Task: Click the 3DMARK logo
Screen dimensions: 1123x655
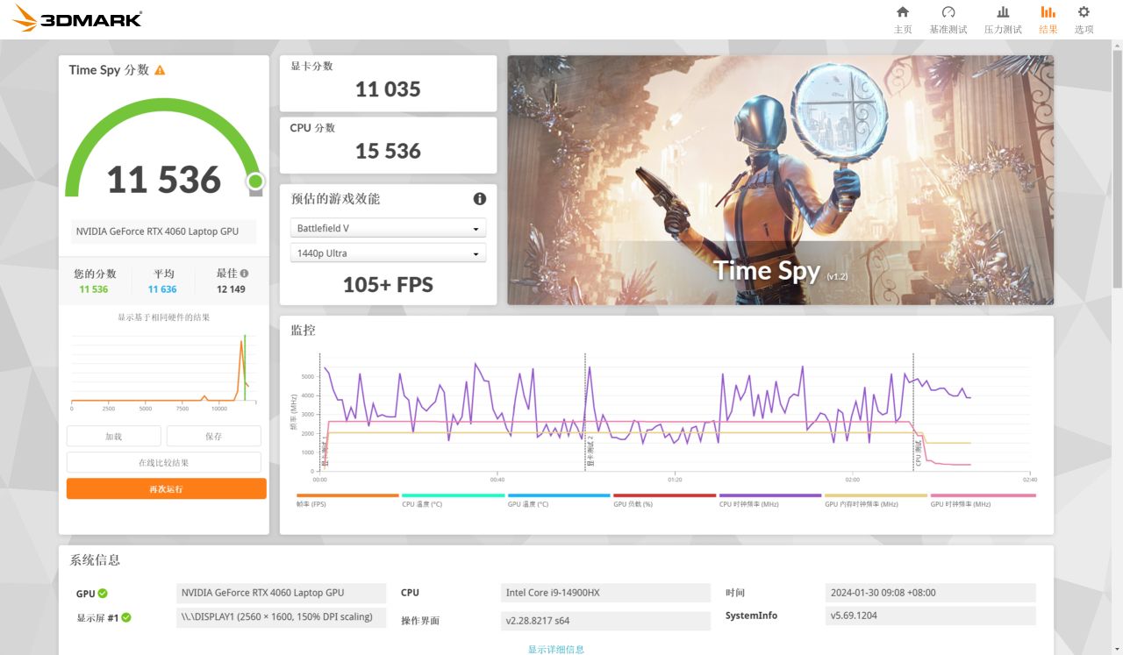Action: click(x=77, y=18)
